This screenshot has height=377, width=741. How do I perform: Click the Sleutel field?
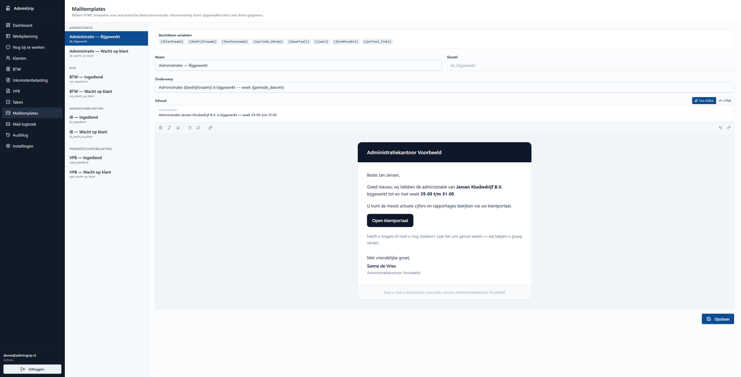590,65
